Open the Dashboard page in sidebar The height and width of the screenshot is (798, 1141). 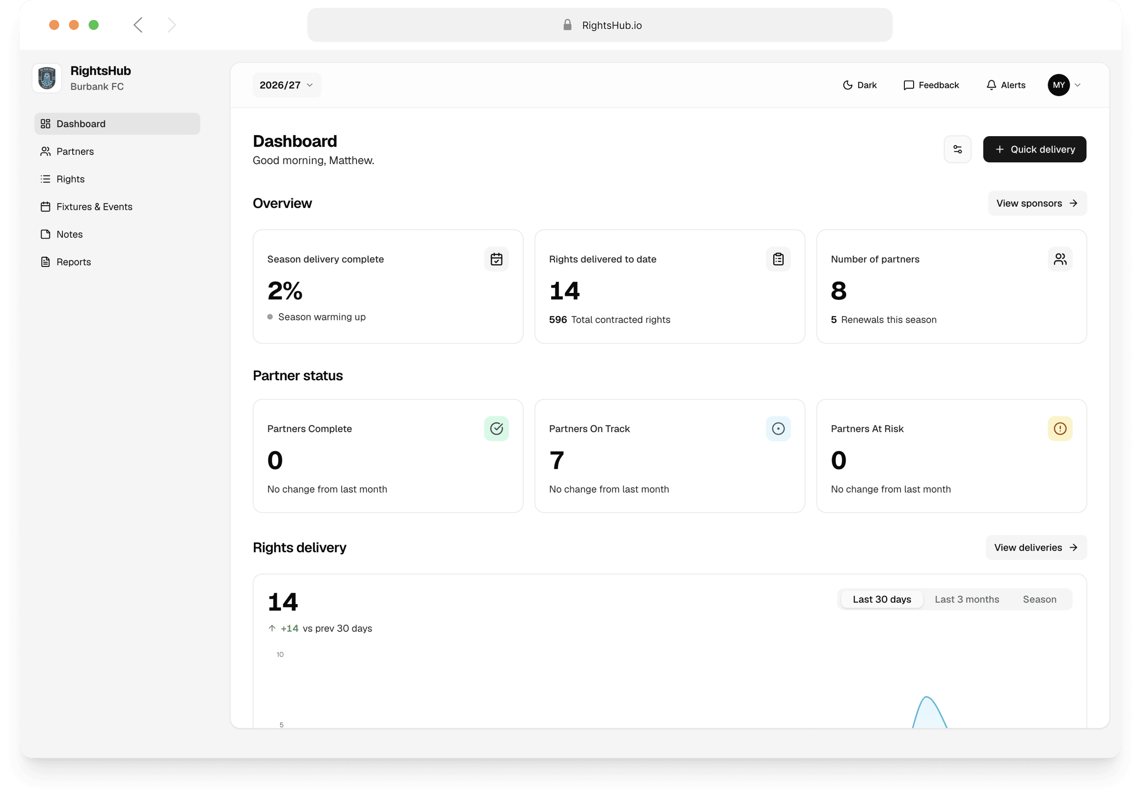117,124
